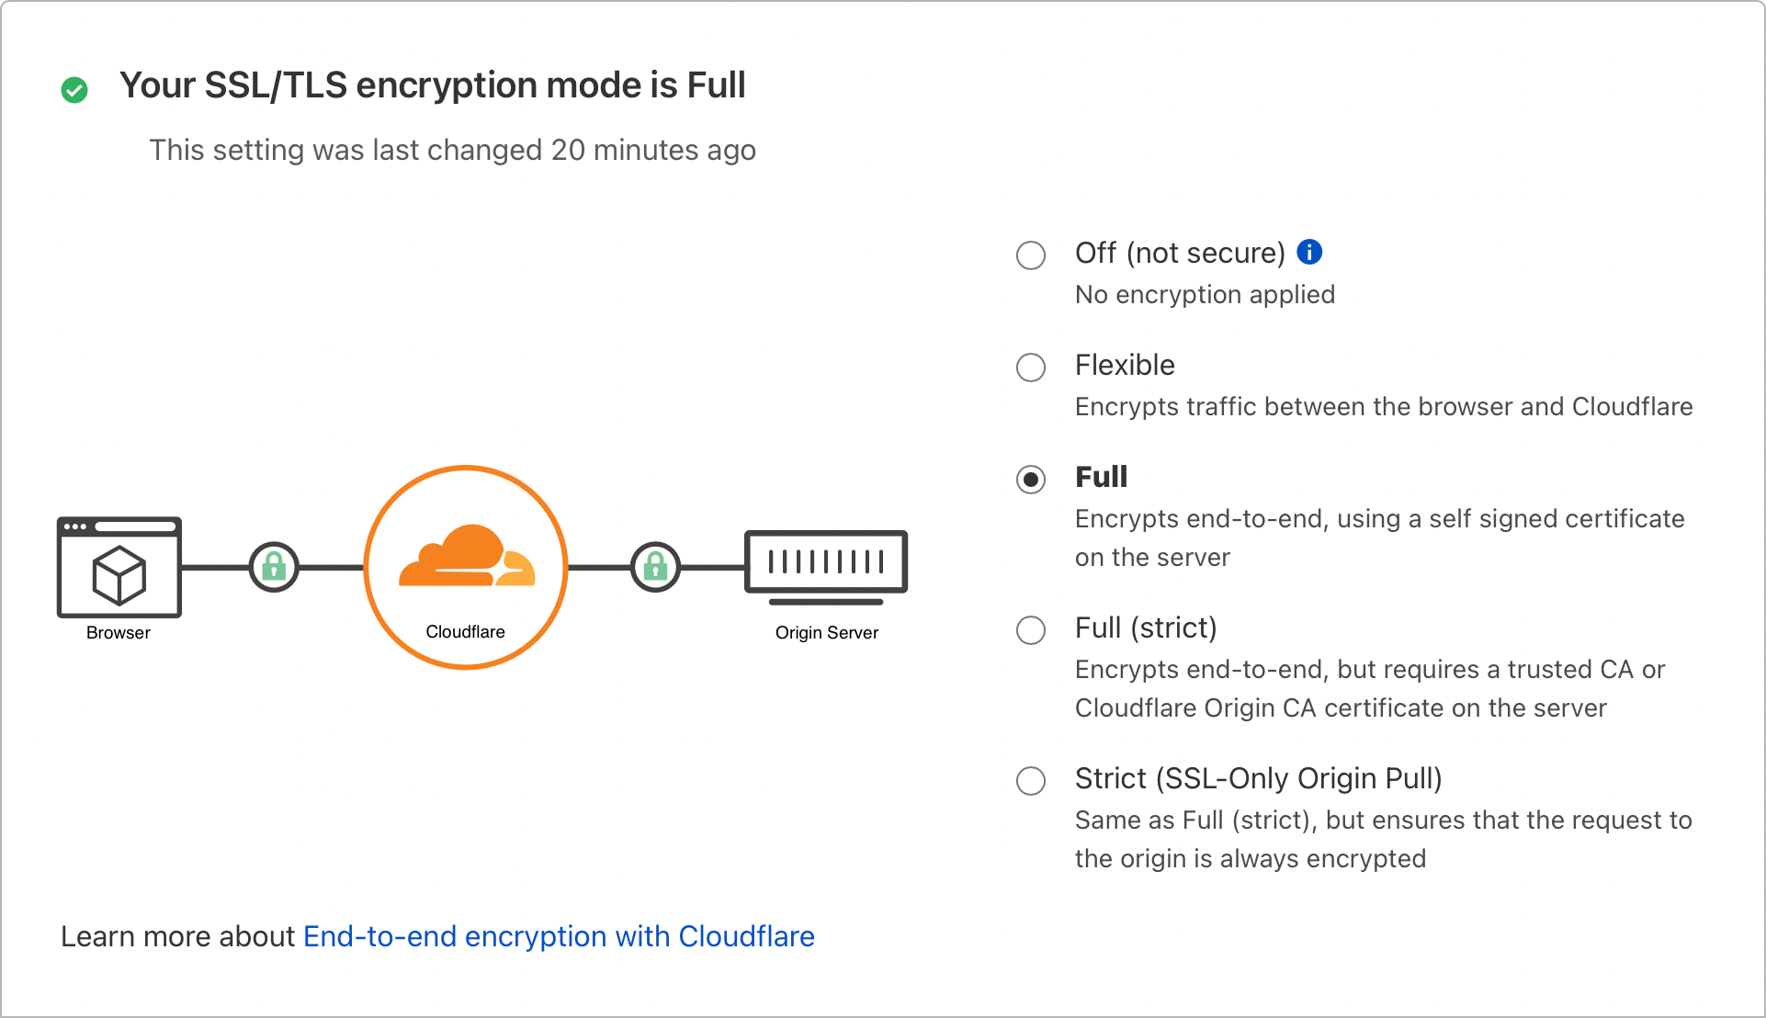
Task: Click the last changed 20 minutes ago text
Action: pyautogui.click(x=453, y=150)
